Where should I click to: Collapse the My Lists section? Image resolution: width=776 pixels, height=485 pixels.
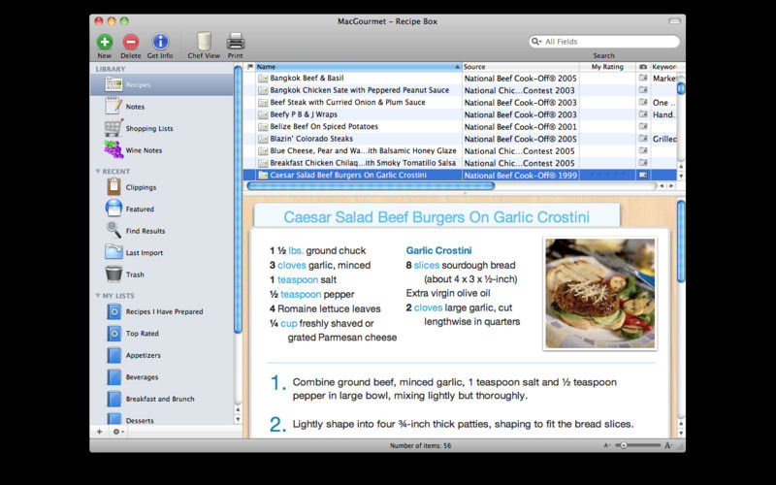(98, 296)
